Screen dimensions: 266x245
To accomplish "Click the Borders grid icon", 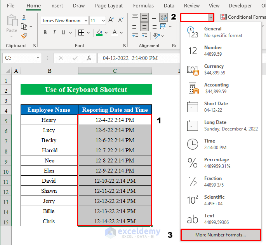I will click(82, 33).
